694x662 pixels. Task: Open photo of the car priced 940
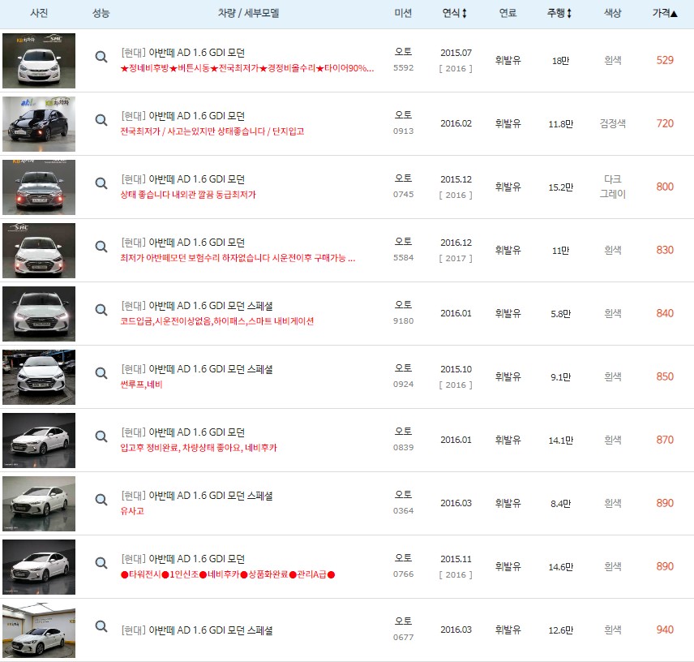point(39,630)
